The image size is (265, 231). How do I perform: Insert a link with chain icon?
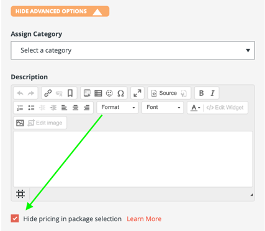coord(48,93)
